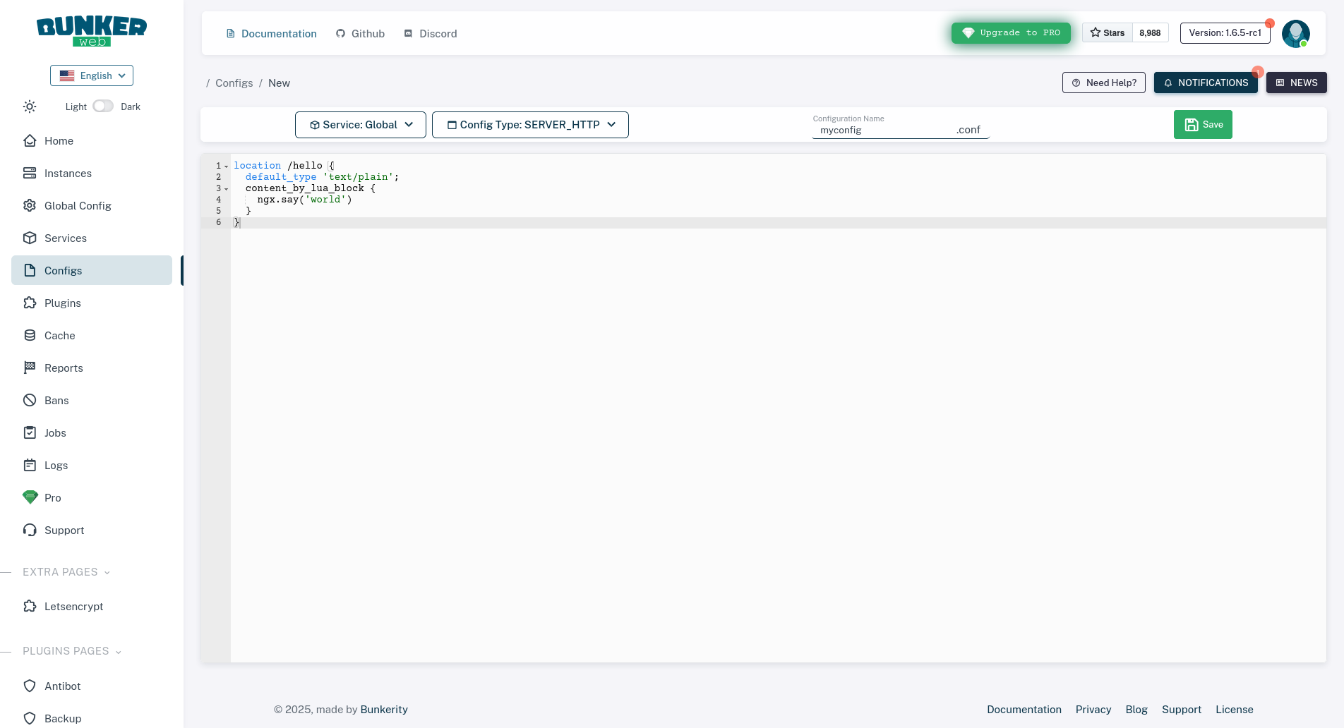Image resolution: width=1344 pixels, height=728 pixels.
Task: Open the Antibot plugin page
Action: point(61,686)
